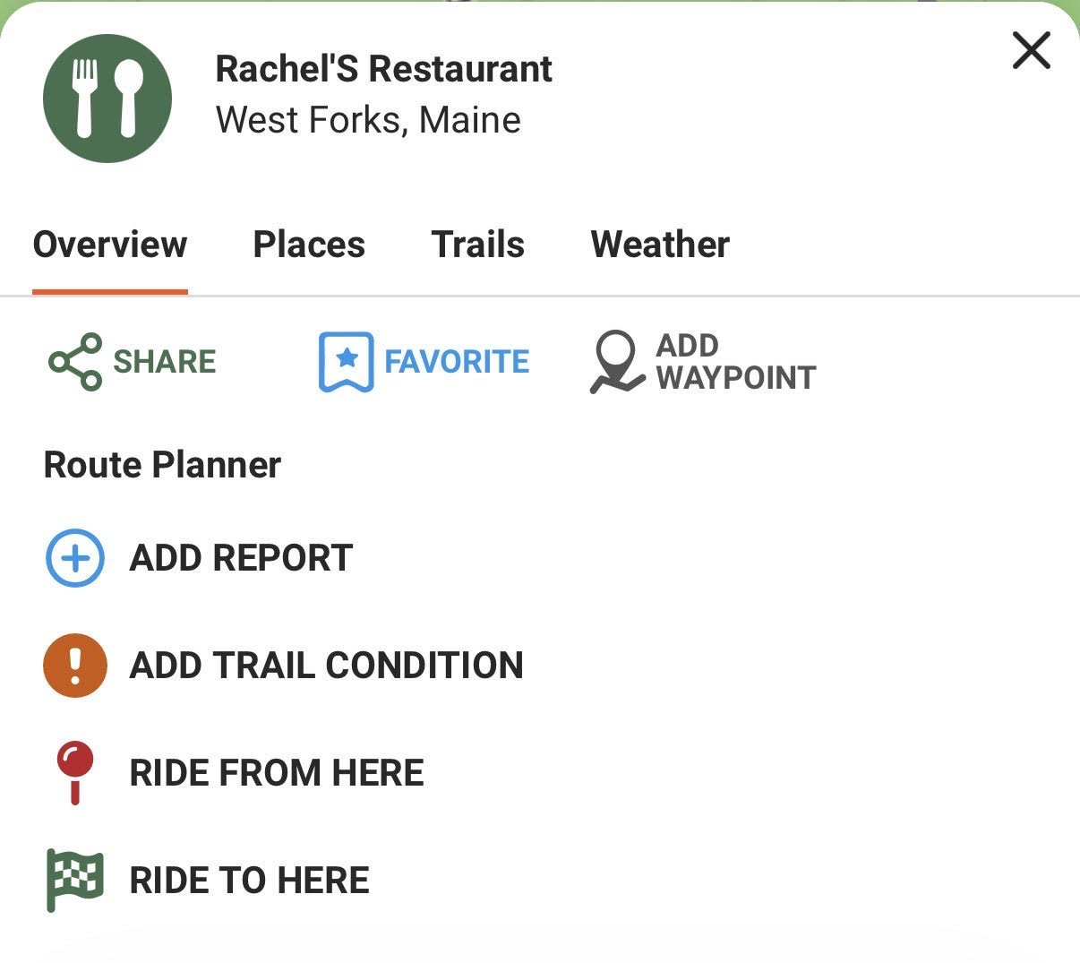The width and height of the screenshot is (1080, 963).
Task: Select the Overview tab
Action: pyautogui.click(x=109, y=244)
